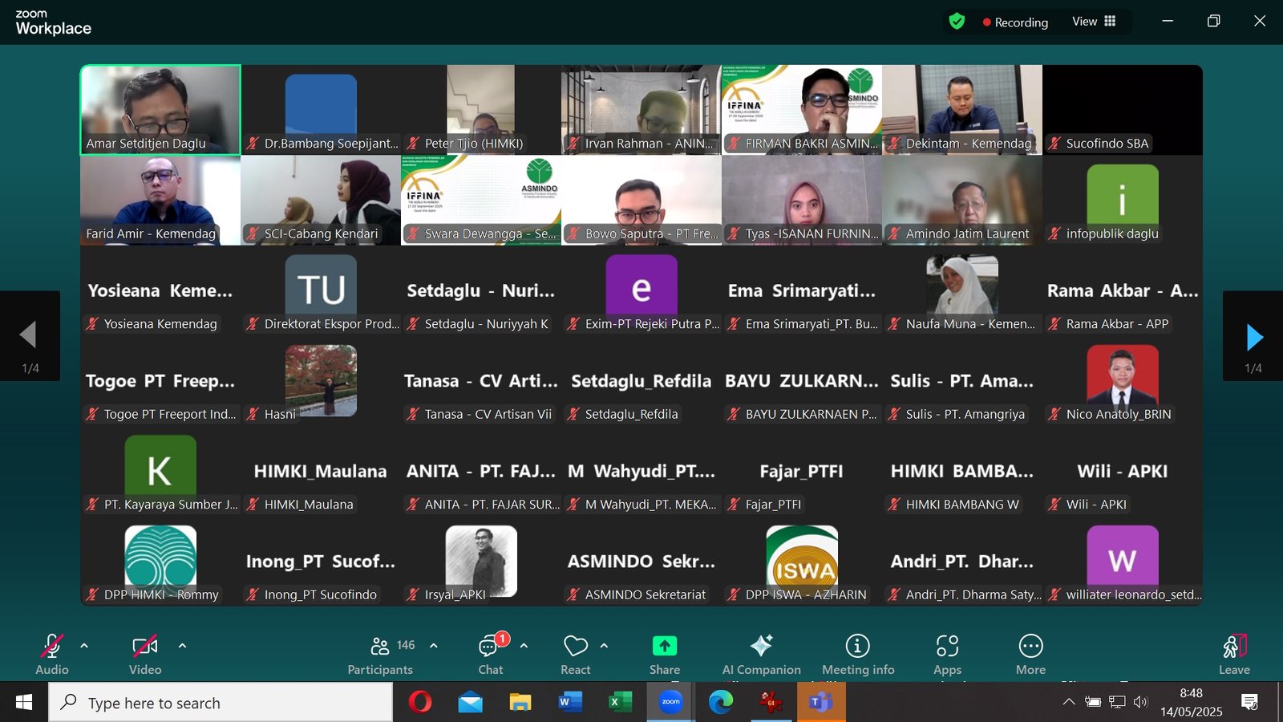Open Opera browser from taskbar
Viewport: 1283px width, 722px height.
click(x=419, y=703)
